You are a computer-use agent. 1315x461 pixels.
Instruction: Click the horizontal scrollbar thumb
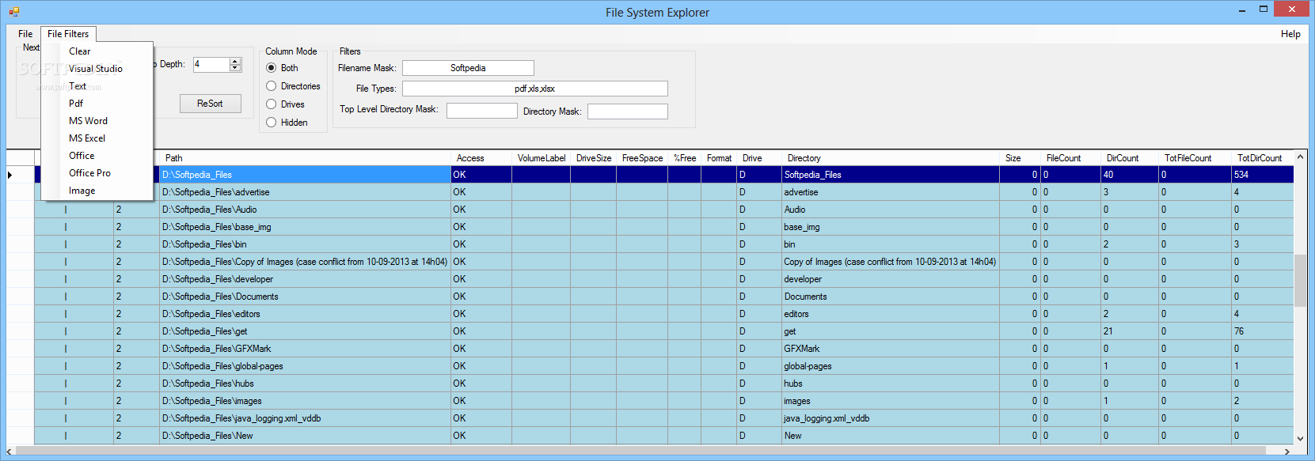pos(641,452)
